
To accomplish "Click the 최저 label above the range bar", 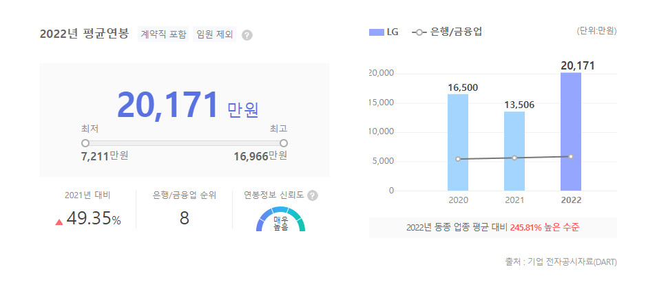I will (x=90, y=129).
